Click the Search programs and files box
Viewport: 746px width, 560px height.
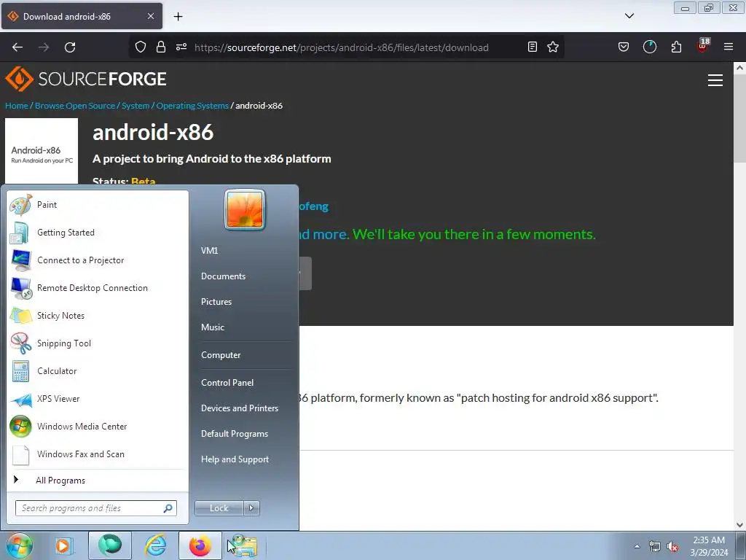(x=96, y=508)
